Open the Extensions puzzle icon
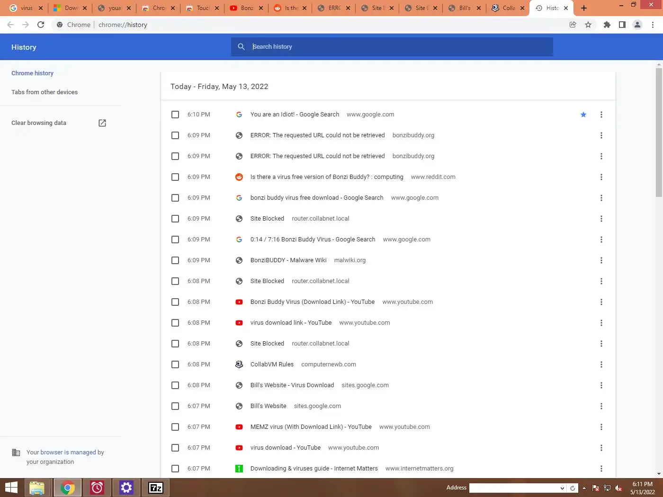This screenshot has width=663, height=497. click(x=607, y=25)
